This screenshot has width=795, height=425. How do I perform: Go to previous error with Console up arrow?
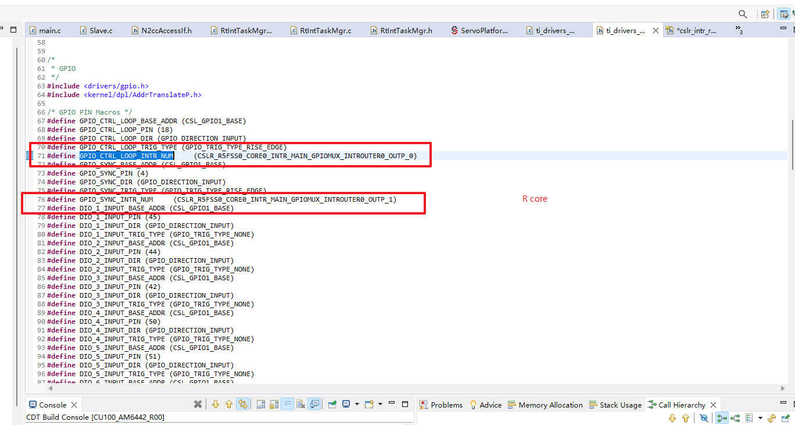tap(229, 405)
